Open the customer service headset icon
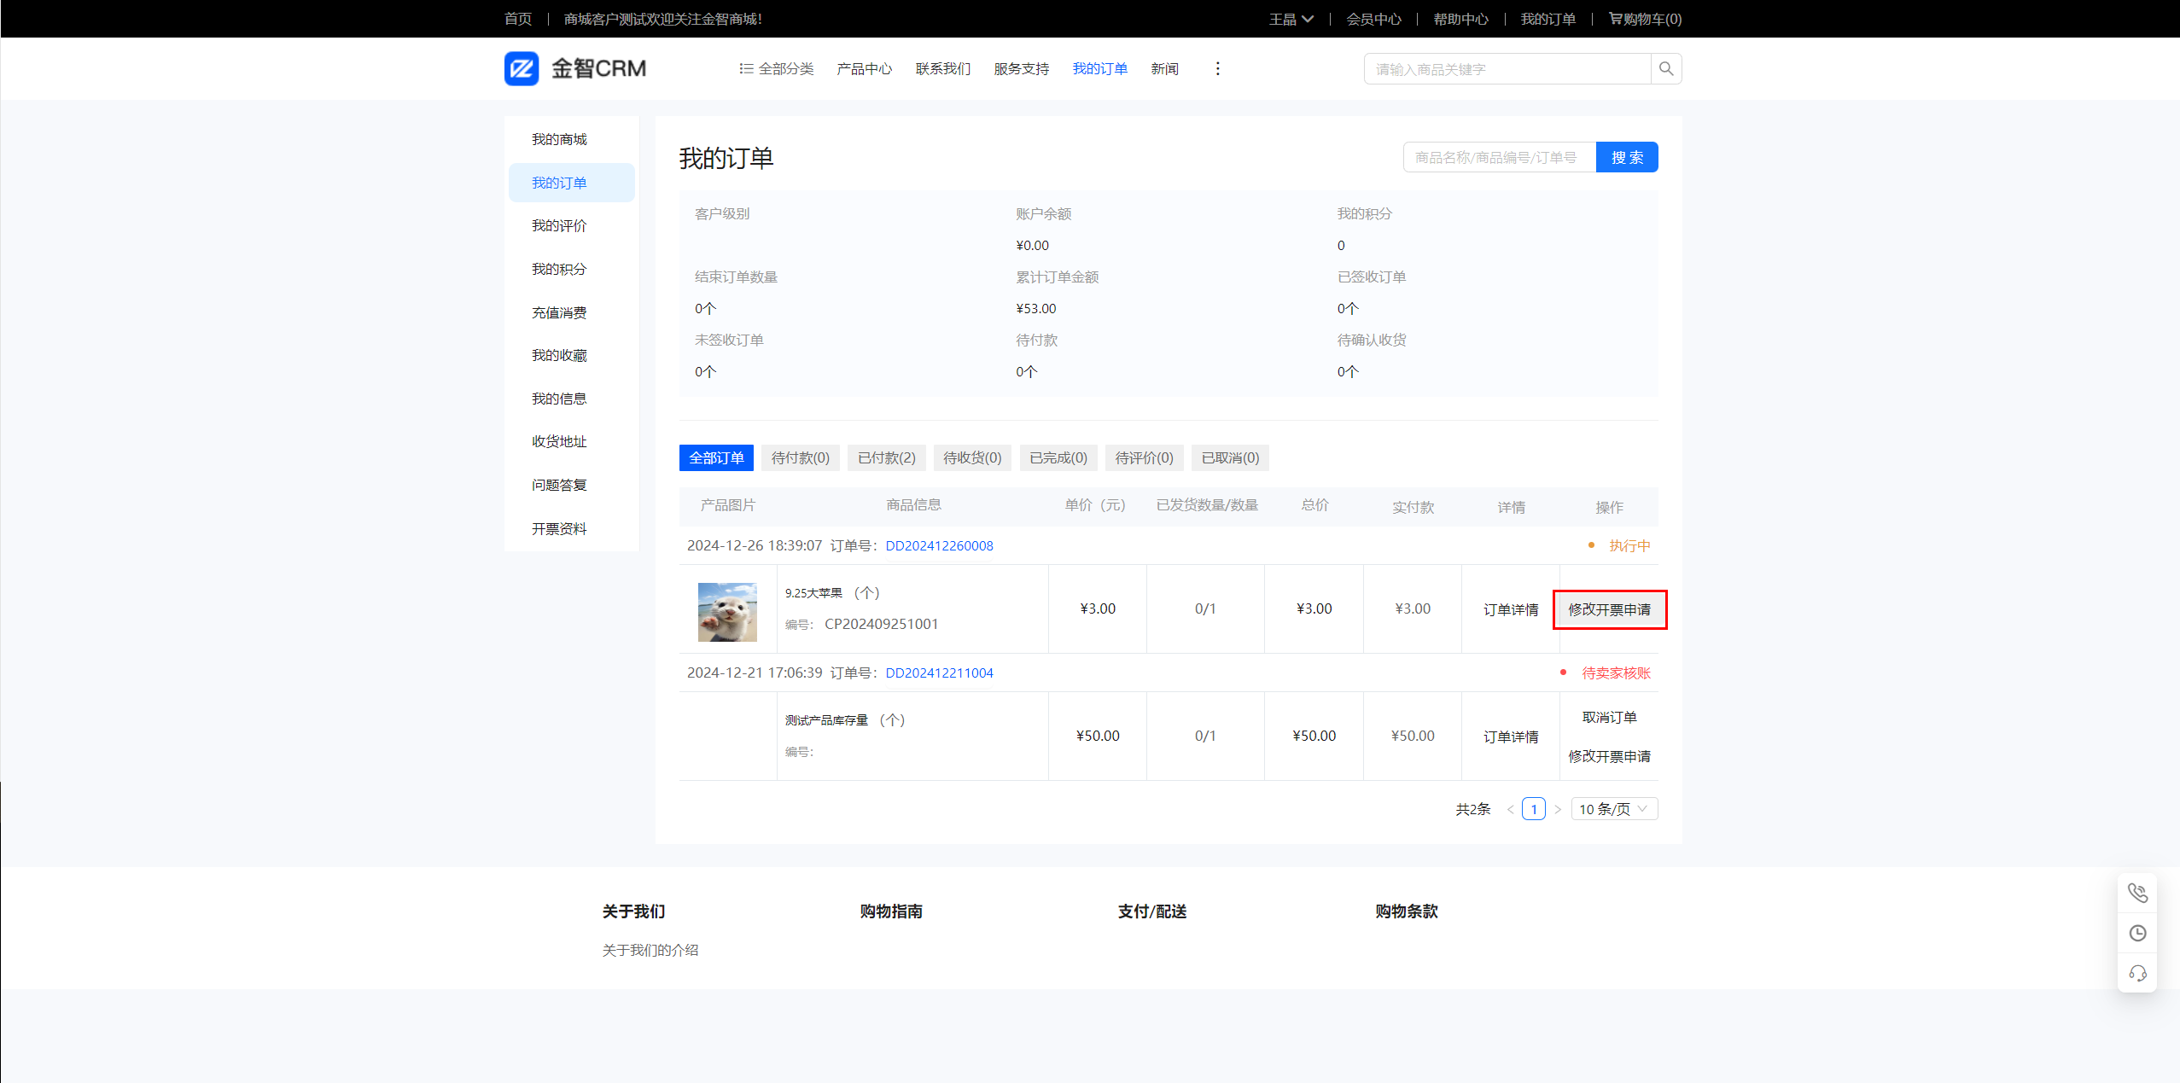 [x=2136, y=973]
